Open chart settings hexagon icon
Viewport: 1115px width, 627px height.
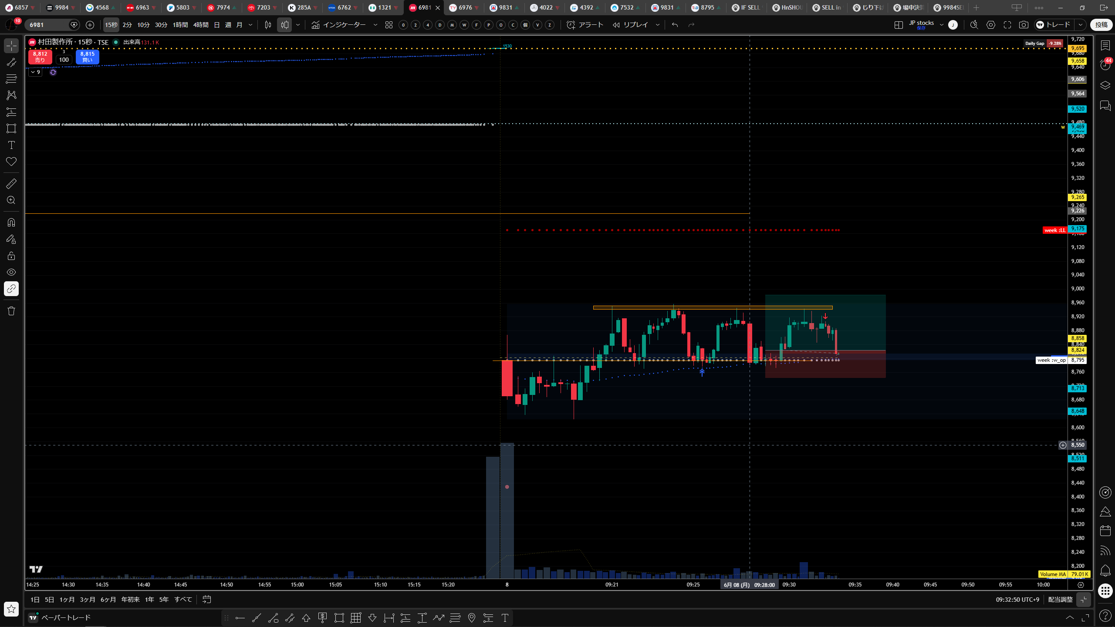click(991, 25)
